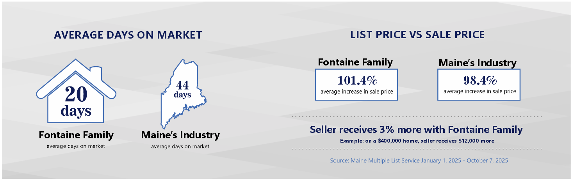Click the large "20" number inside the house
The image size is (572, 180).
(76, 95)
